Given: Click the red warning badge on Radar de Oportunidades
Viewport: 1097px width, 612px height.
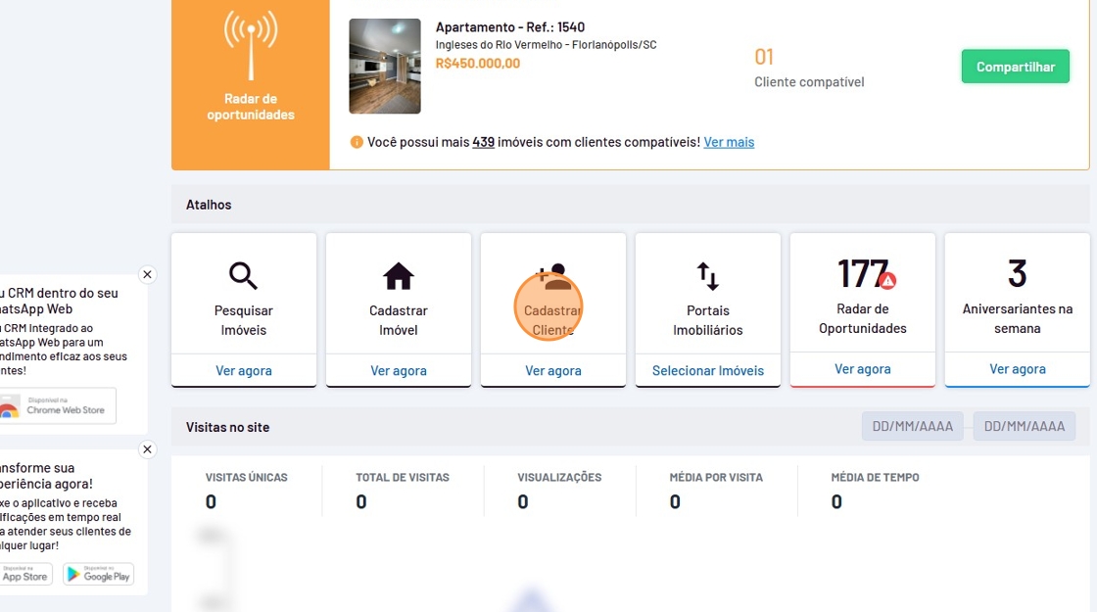Looking at the screenshot, I should [887, 281].
